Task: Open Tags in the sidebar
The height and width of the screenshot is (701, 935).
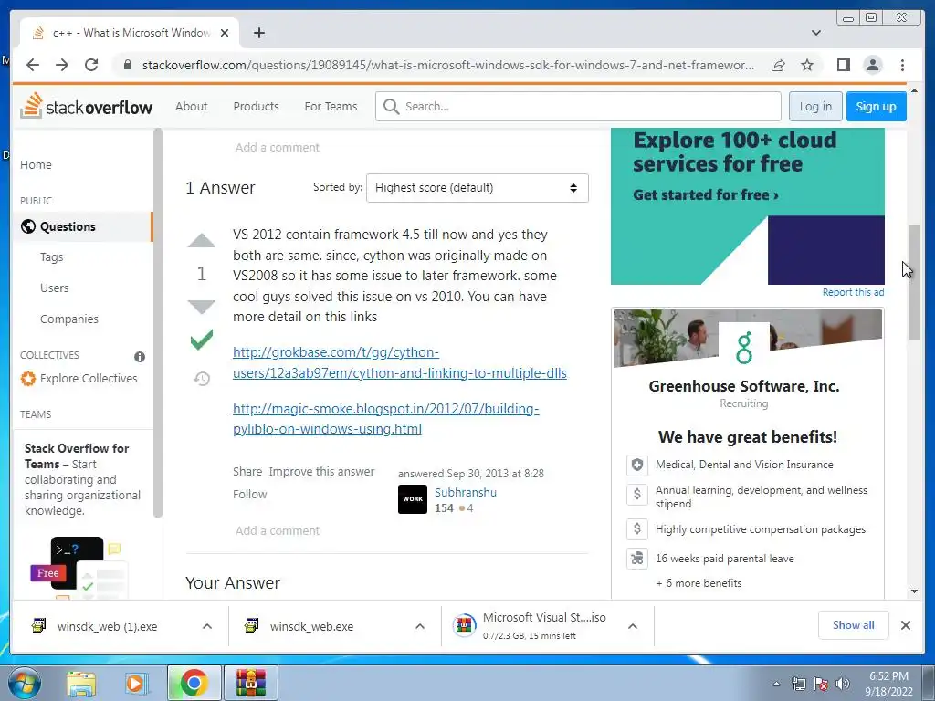Action: pyautogui.click(x=51, y=256)
